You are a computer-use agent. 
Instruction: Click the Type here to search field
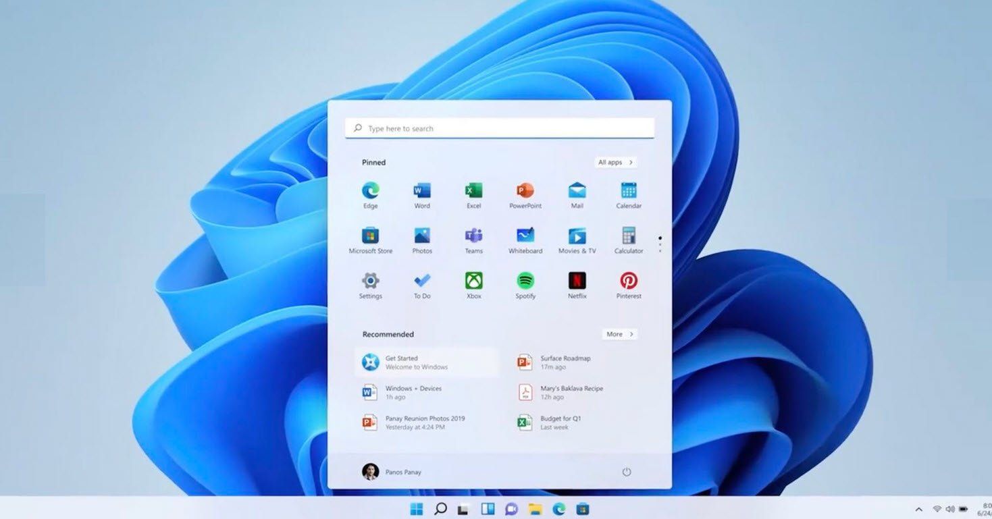(500, 128)
